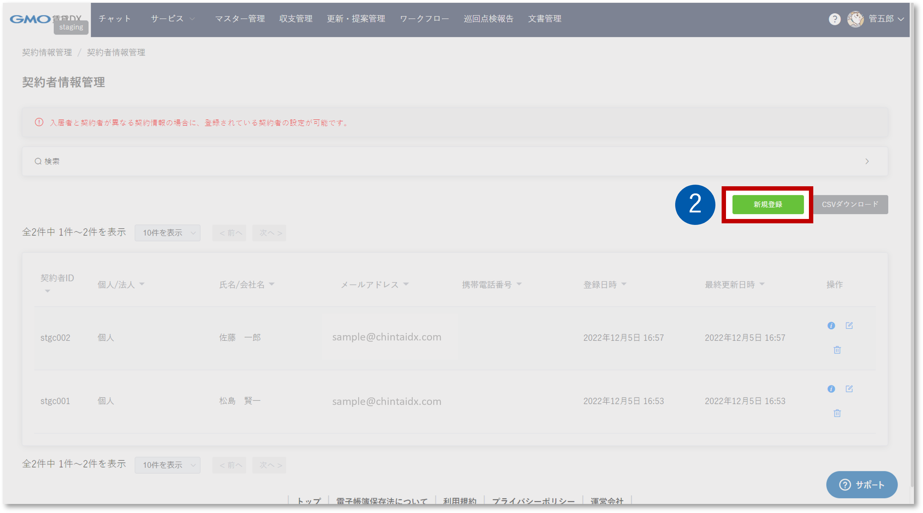The width and height of the screenshot is (923, 513).
Task: Expand the サービス dropdown menu
Action: (x=173, y=19)
